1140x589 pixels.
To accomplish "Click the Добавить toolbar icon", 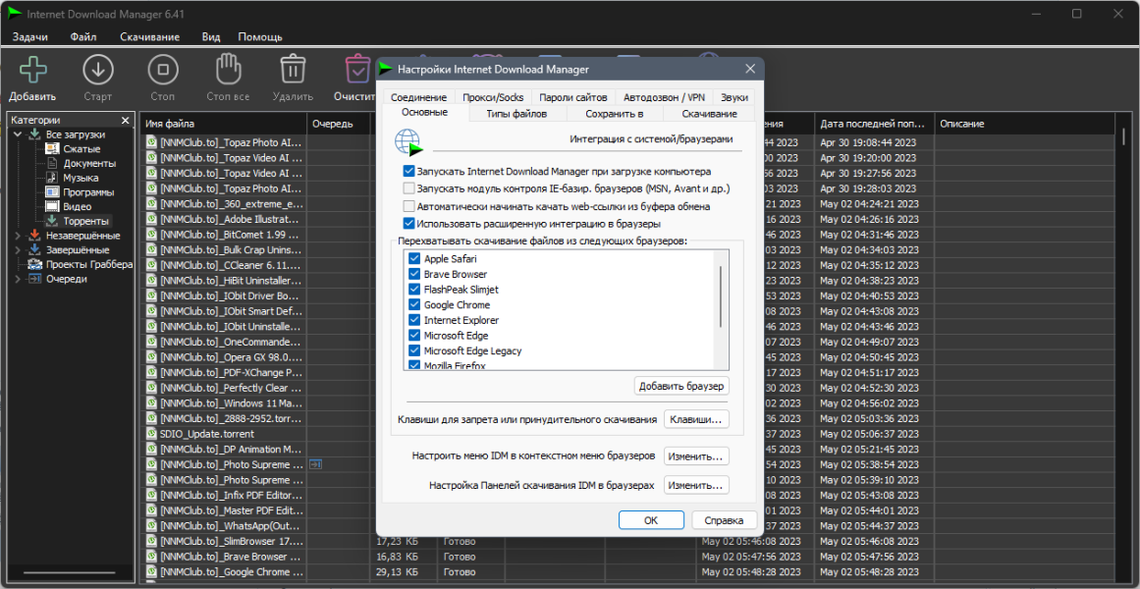I will coord(32,71).
